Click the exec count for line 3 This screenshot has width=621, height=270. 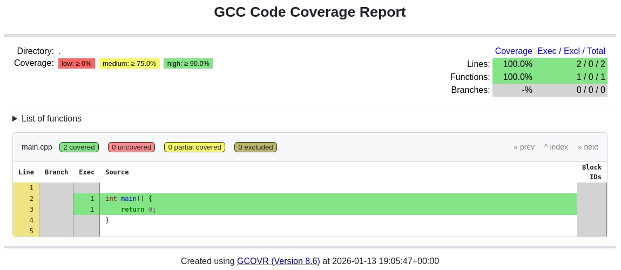(x=86, y=209)
